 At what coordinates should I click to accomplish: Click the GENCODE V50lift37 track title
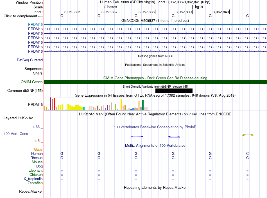click(x=155, y=21)
